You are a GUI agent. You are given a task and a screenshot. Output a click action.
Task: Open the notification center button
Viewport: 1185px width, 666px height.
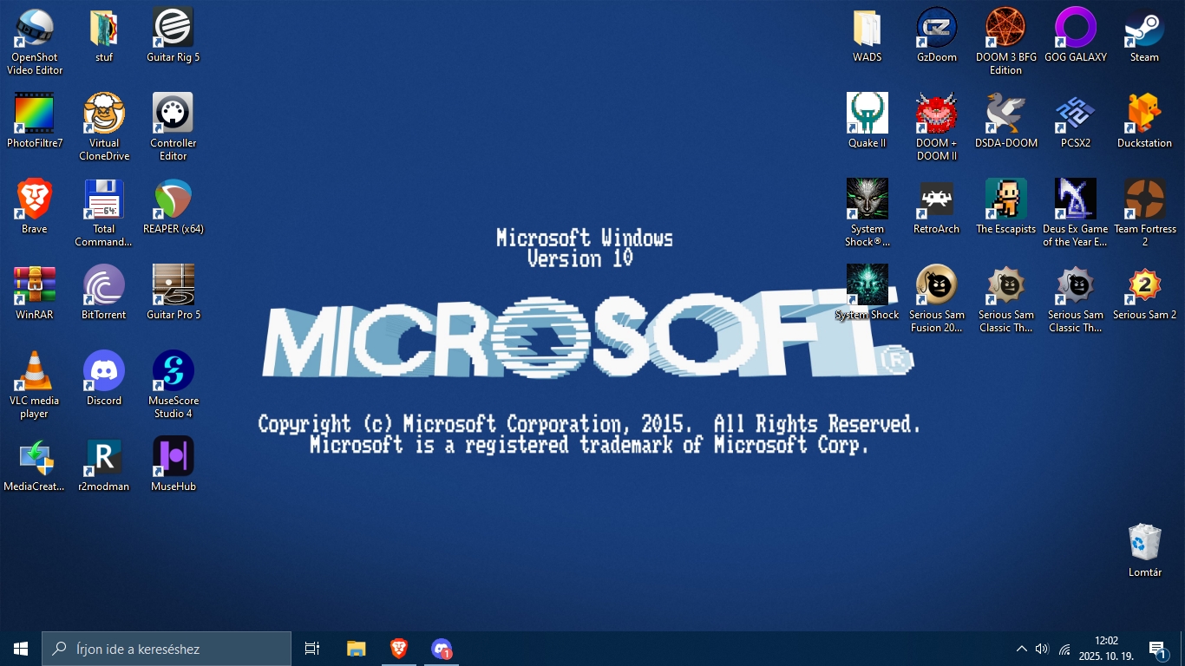coord(1158,649)
